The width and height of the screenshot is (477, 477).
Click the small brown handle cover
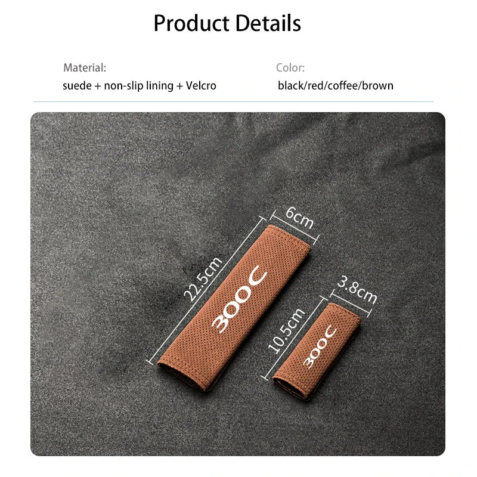tap(317, 351)
